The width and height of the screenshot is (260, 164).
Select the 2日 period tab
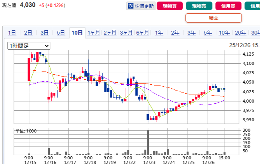tap(28, 33)
